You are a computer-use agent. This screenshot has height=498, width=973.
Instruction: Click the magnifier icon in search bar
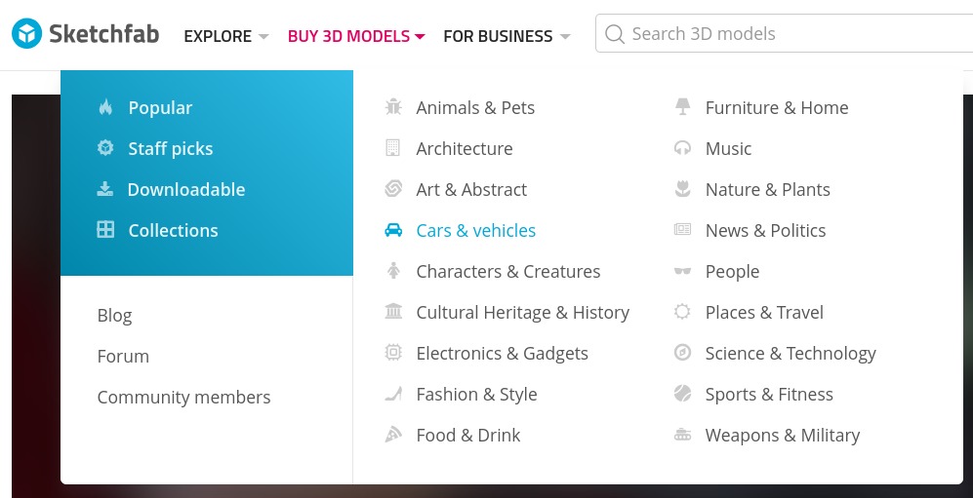614,33
